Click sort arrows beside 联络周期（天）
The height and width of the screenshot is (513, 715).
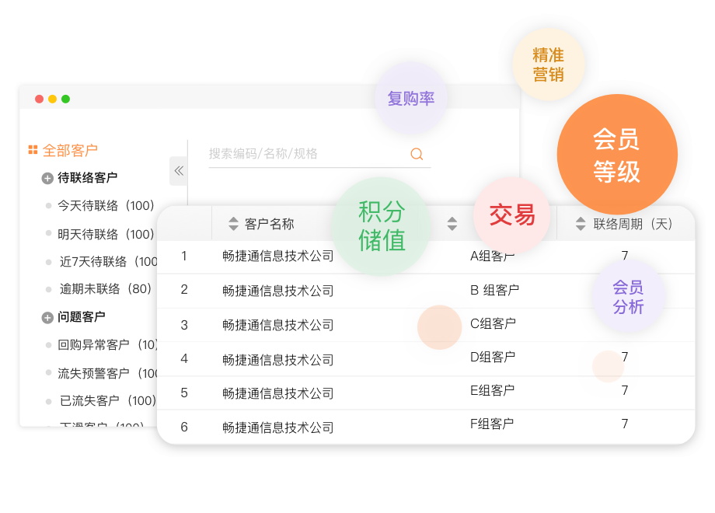click(580, 224)
